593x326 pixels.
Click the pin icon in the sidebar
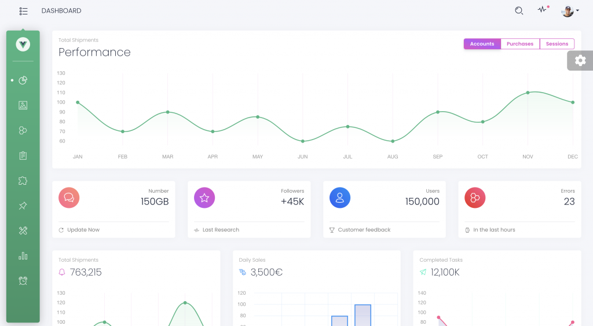23,206
